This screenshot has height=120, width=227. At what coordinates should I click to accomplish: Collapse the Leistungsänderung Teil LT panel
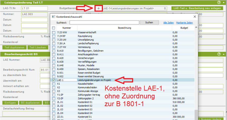223,2
